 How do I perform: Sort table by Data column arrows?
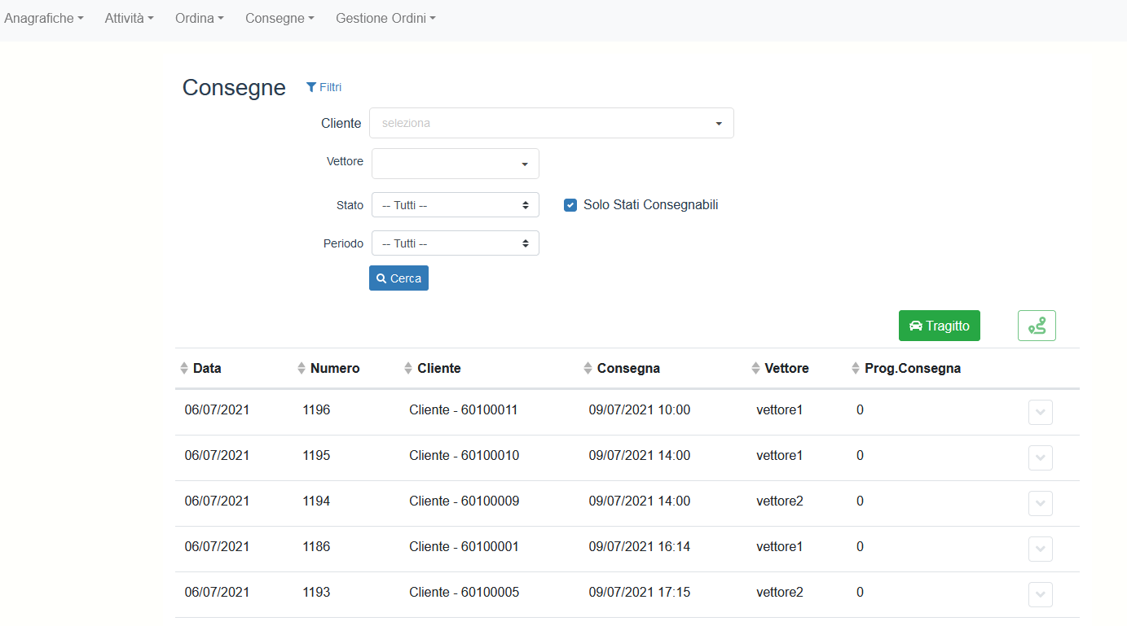(184, 369)
